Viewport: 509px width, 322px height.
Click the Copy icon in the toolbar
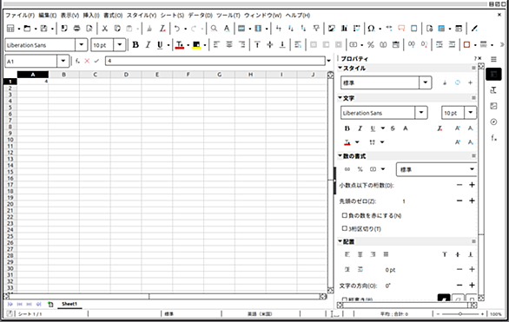coord(117,29)
